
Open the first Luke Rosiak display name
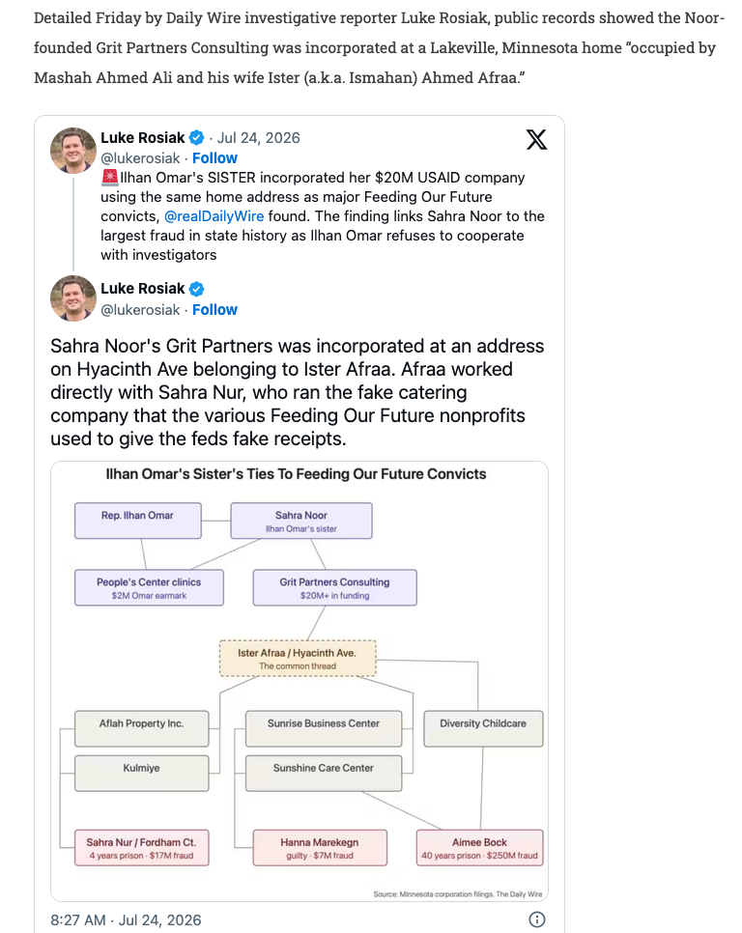click(143, 138)
